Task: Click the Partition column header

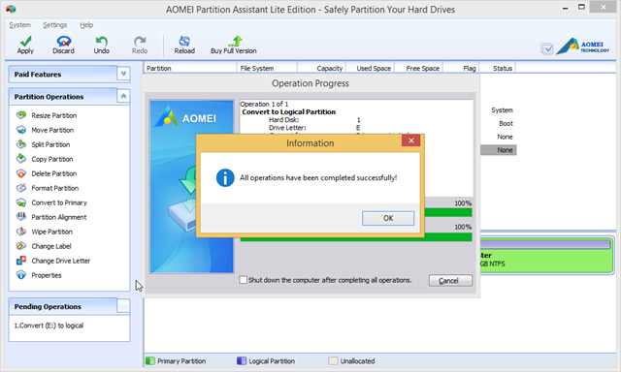Action: 190,68
